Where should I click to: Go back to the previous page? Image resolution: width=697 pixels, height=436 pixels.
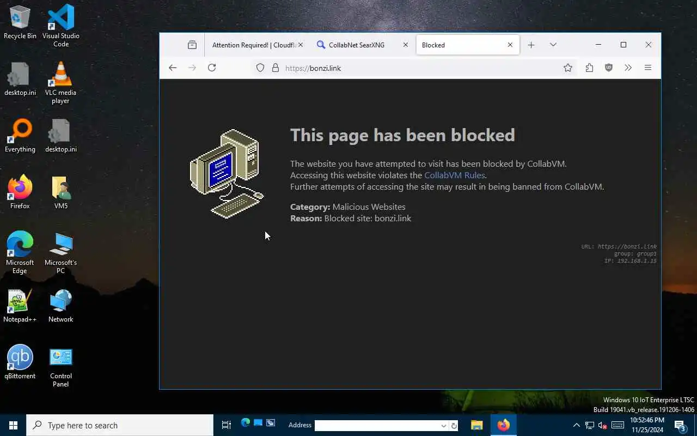(x=173, y=68)
